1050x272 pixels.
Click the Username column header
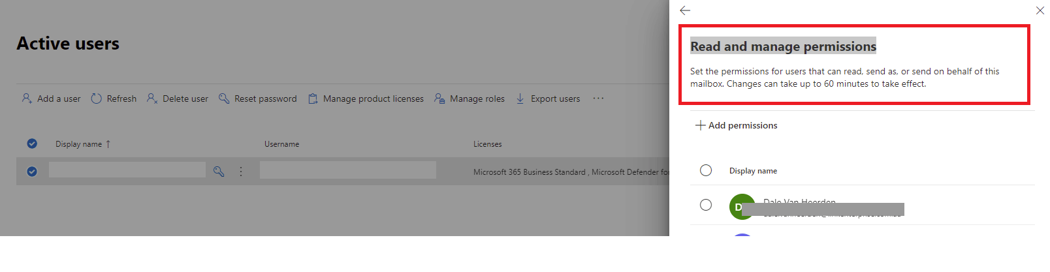click(x=282, y=144)
